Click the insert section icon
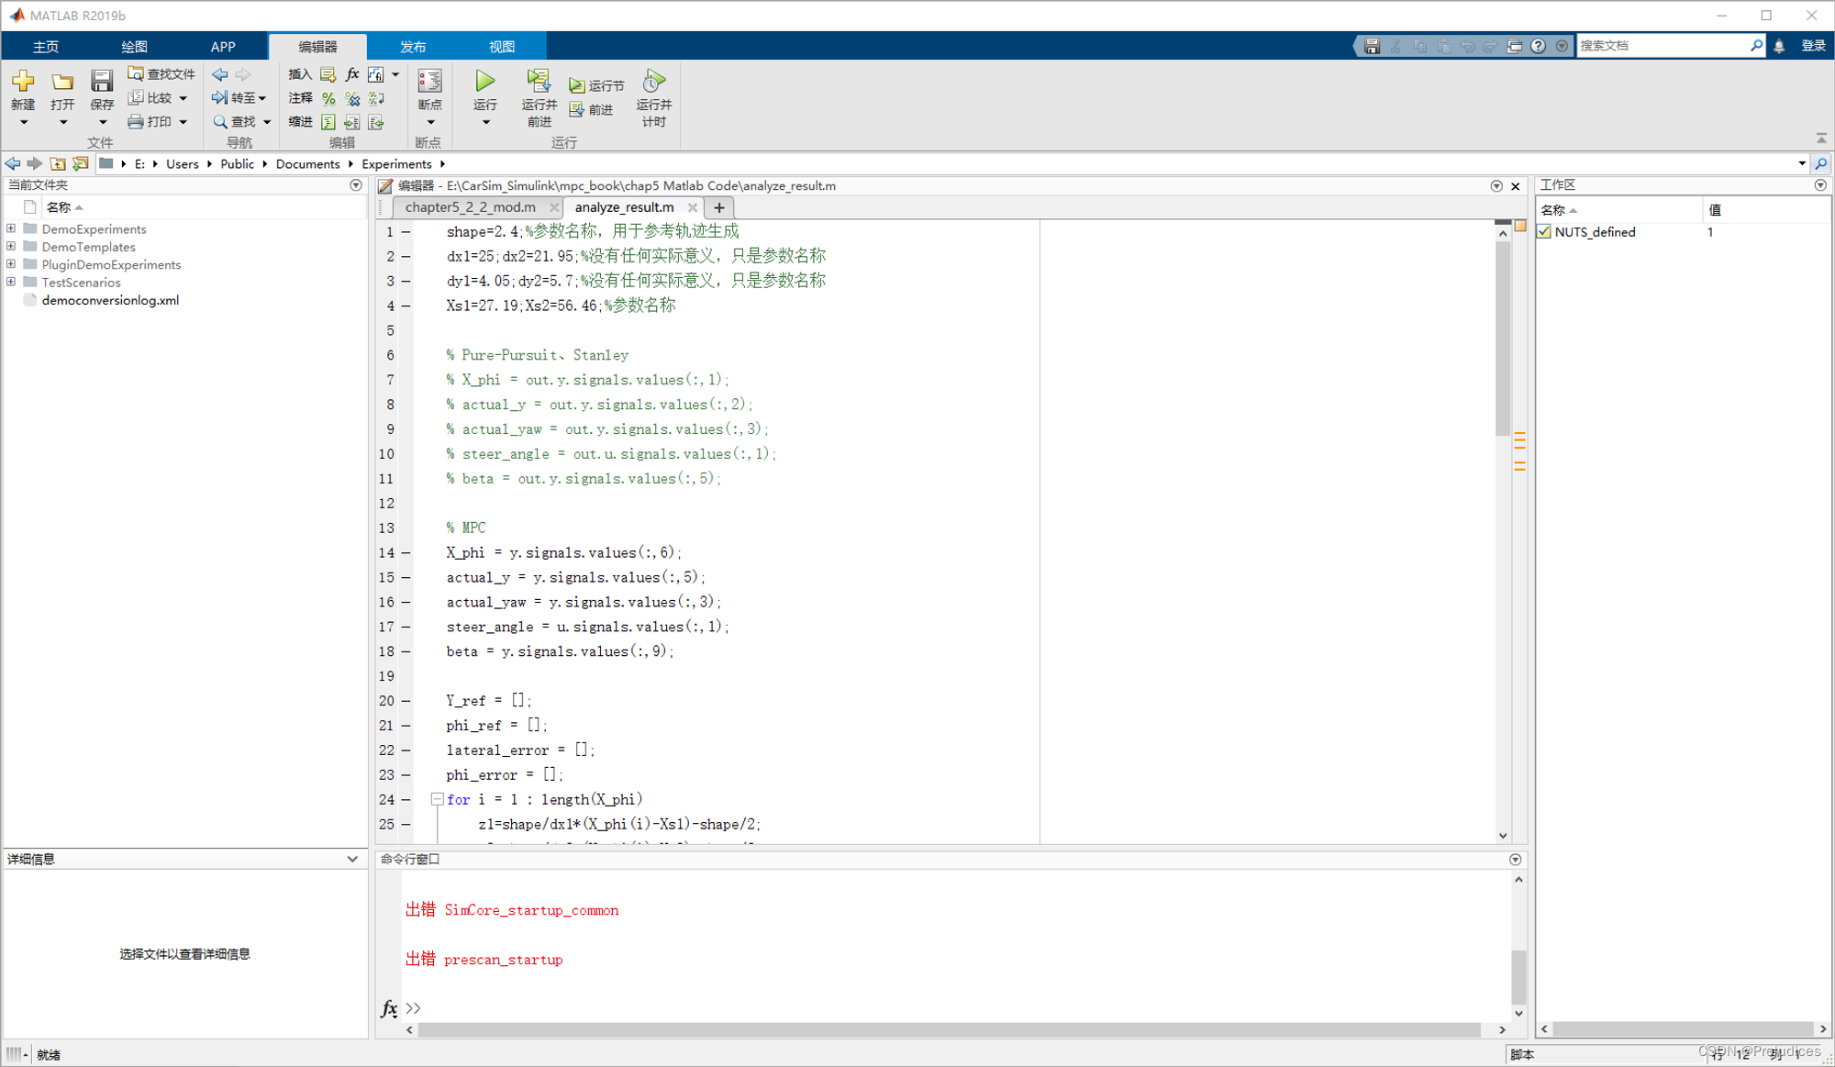This screenshot has width=1835, height=1067. click(328, 74)
